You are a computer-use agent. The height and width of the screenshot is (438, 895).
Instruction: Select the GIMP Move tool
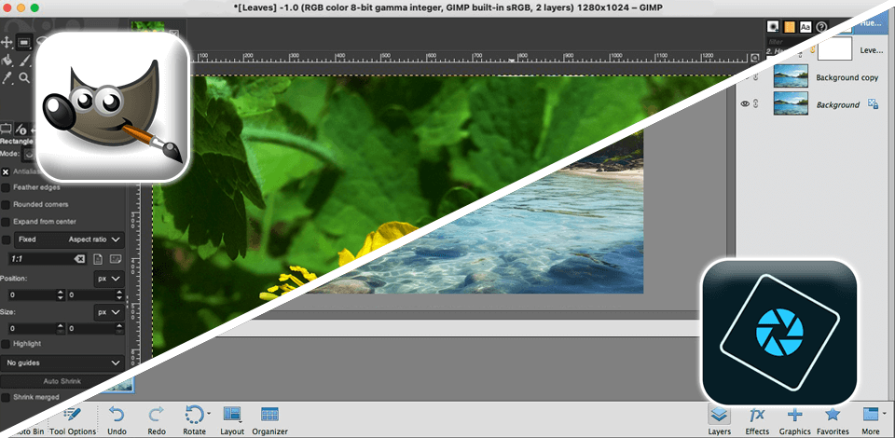(x=7, y=42)
